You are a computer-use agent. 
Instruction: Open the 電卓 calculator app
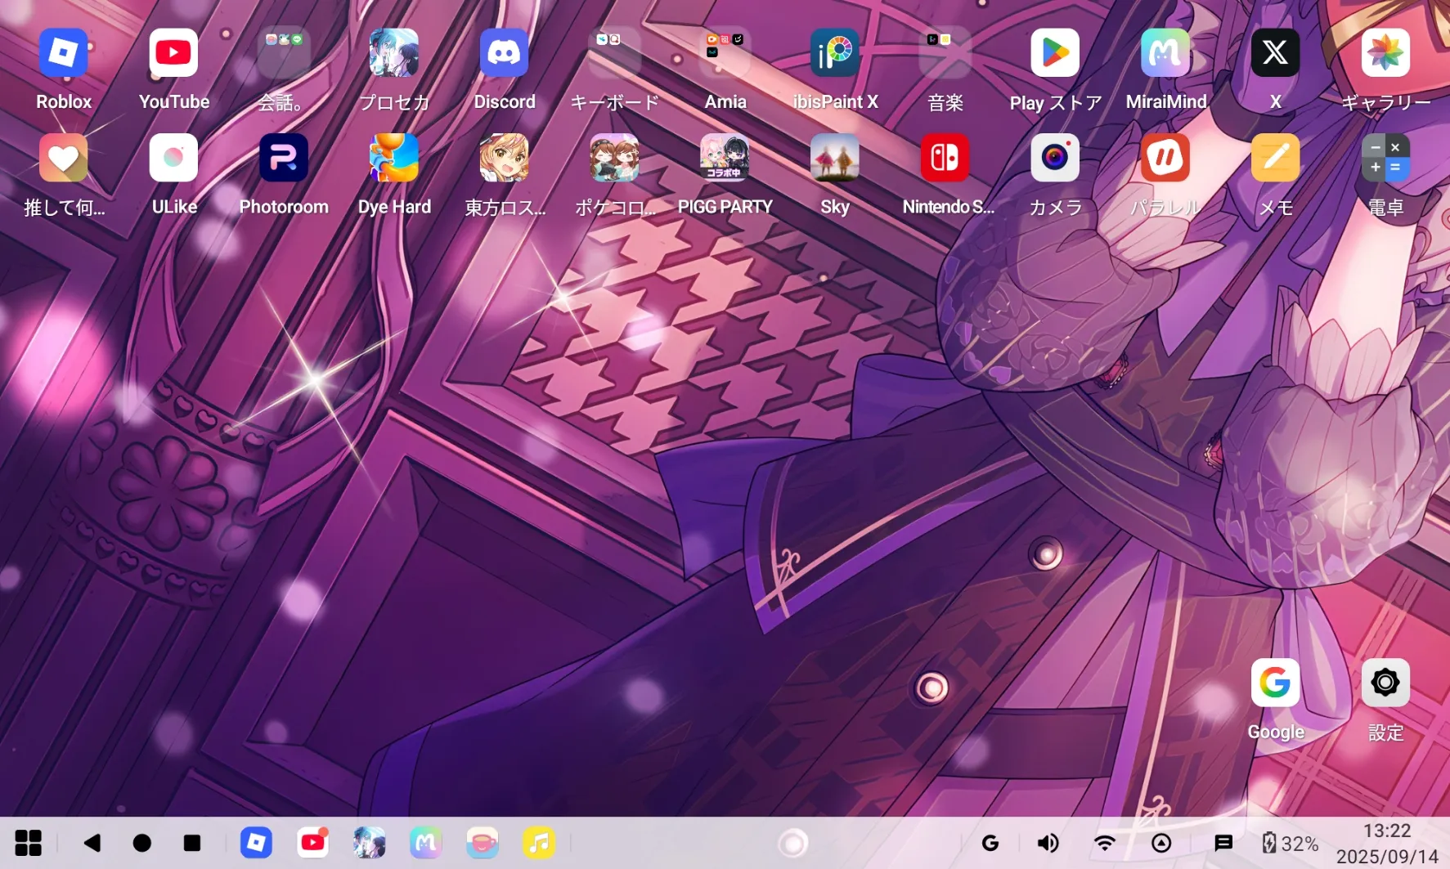click(x=1385, y=158)
